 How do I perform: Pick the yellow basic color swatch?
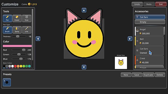21,66
